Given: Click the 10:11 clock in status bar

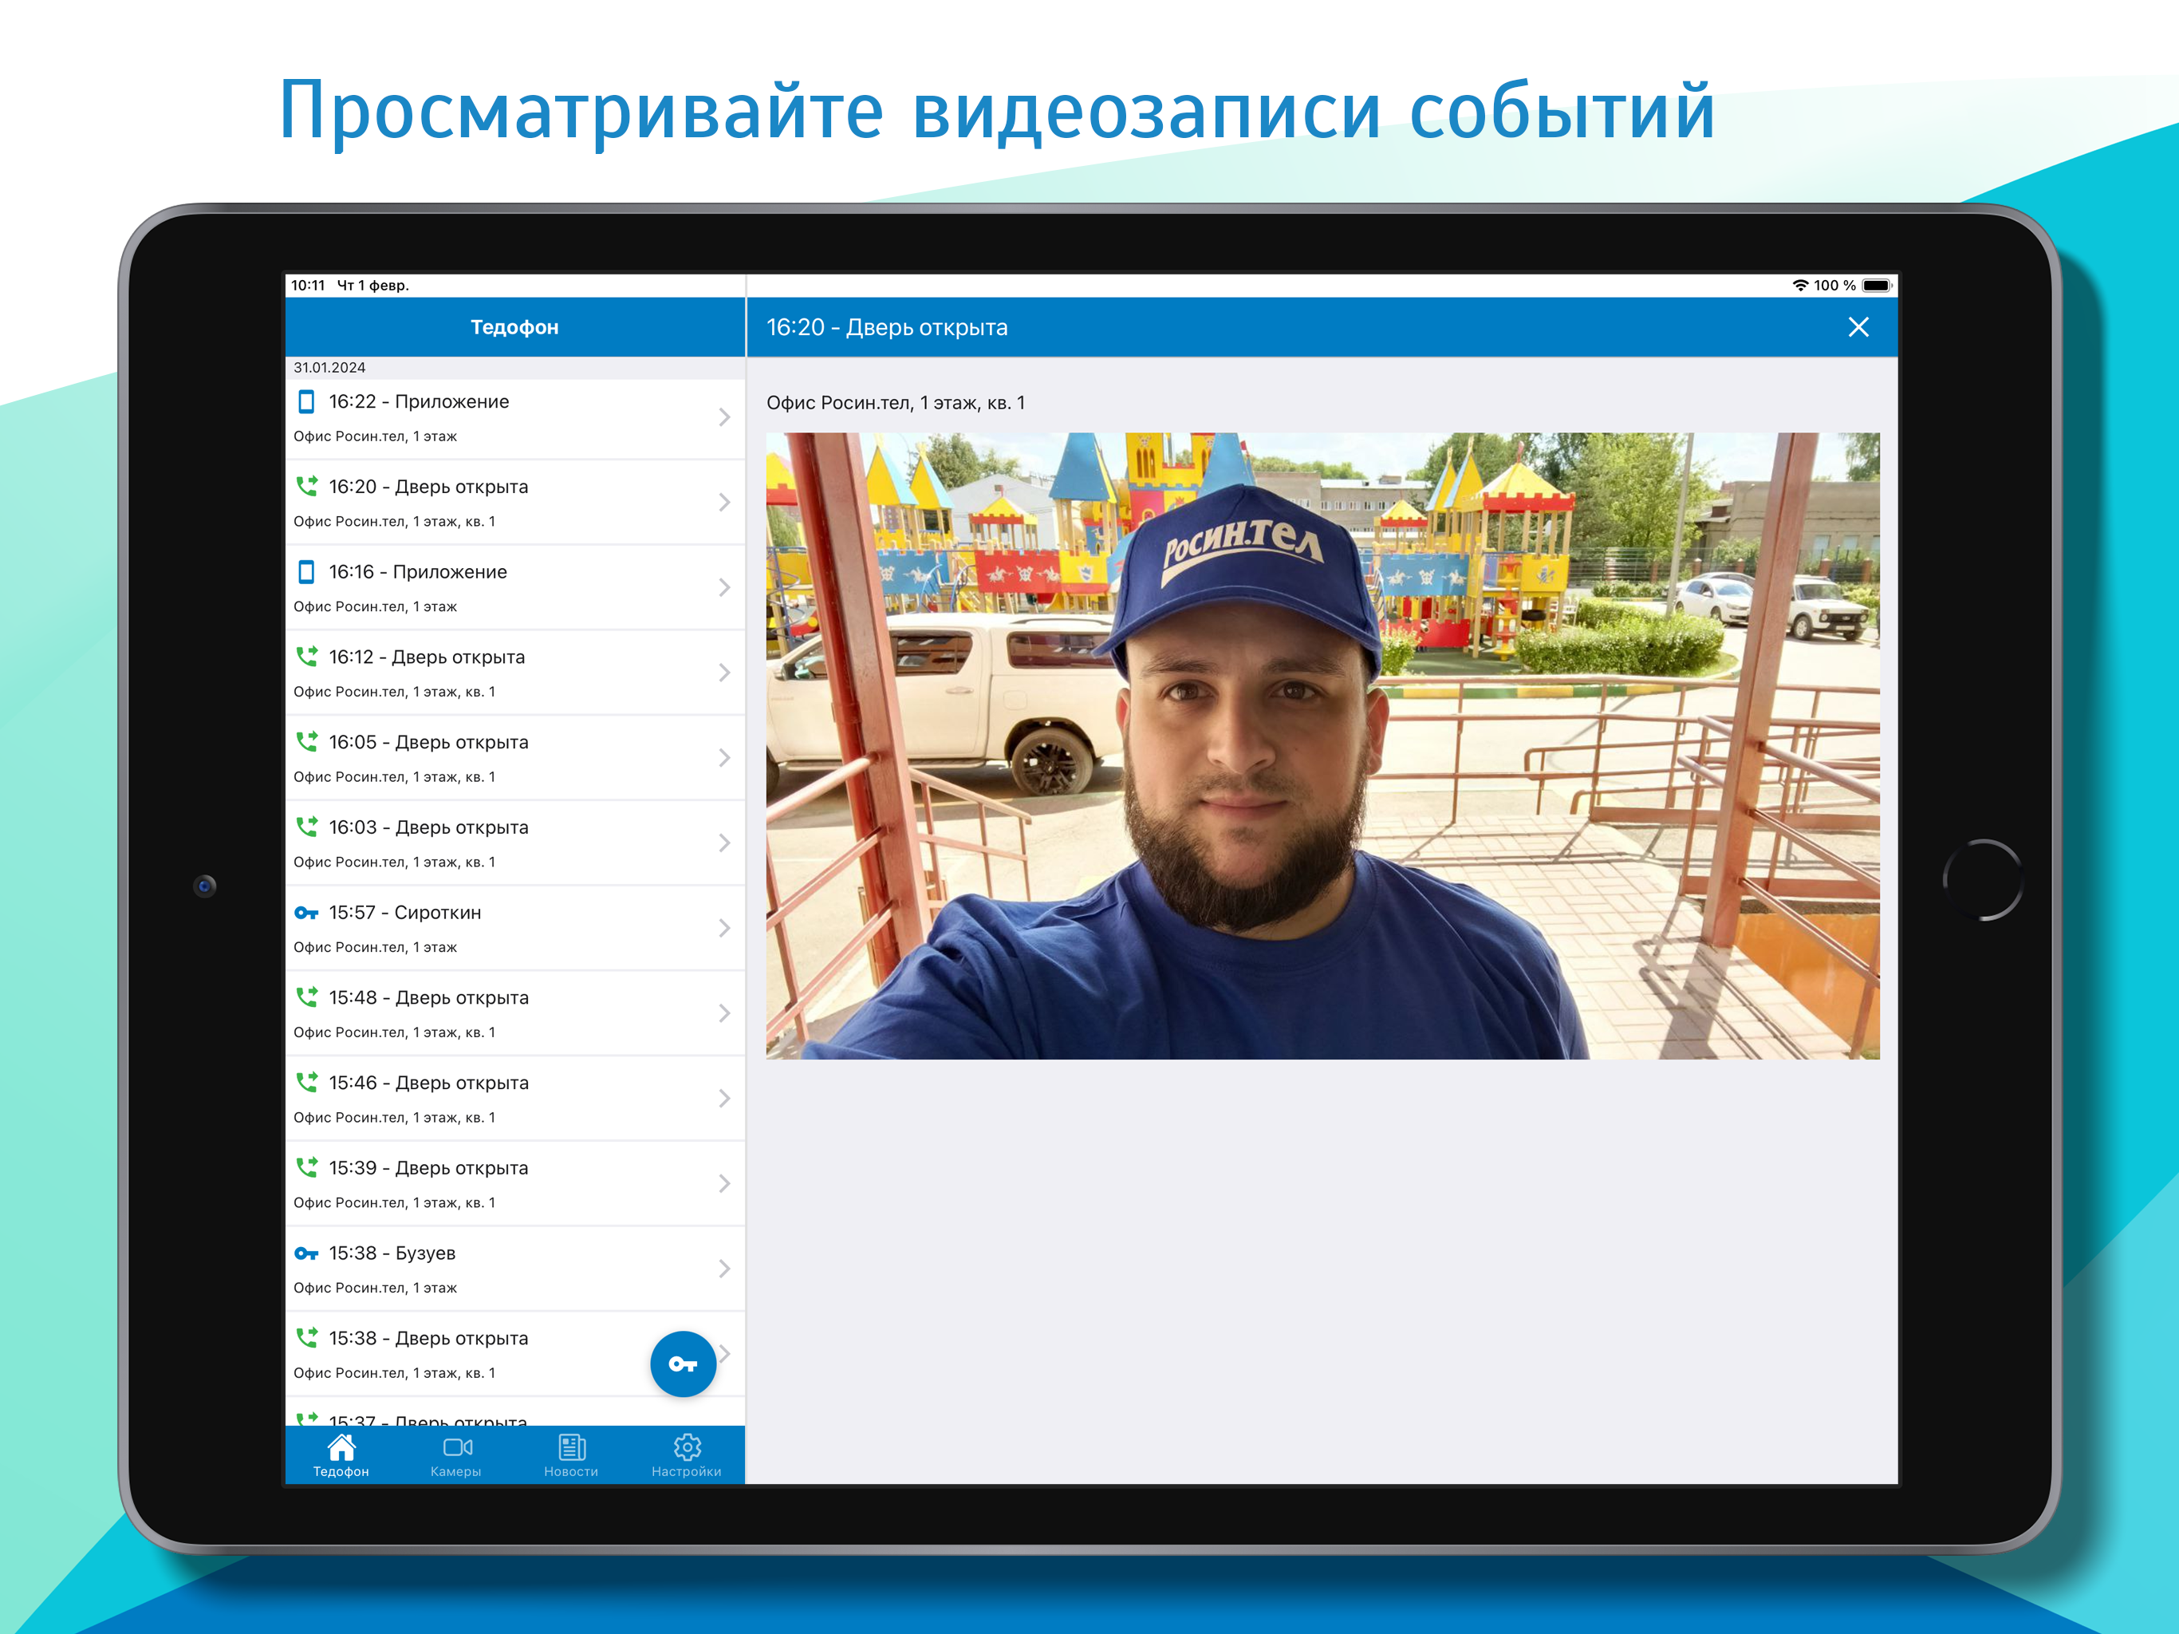Looking at the screenshot, I should [x=307, y=285].
